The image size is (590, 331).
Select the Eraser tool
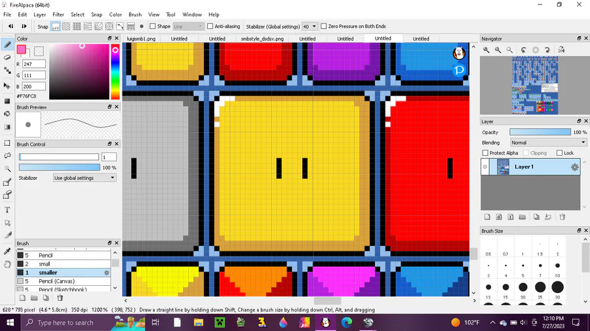click(x=7, y=58)
